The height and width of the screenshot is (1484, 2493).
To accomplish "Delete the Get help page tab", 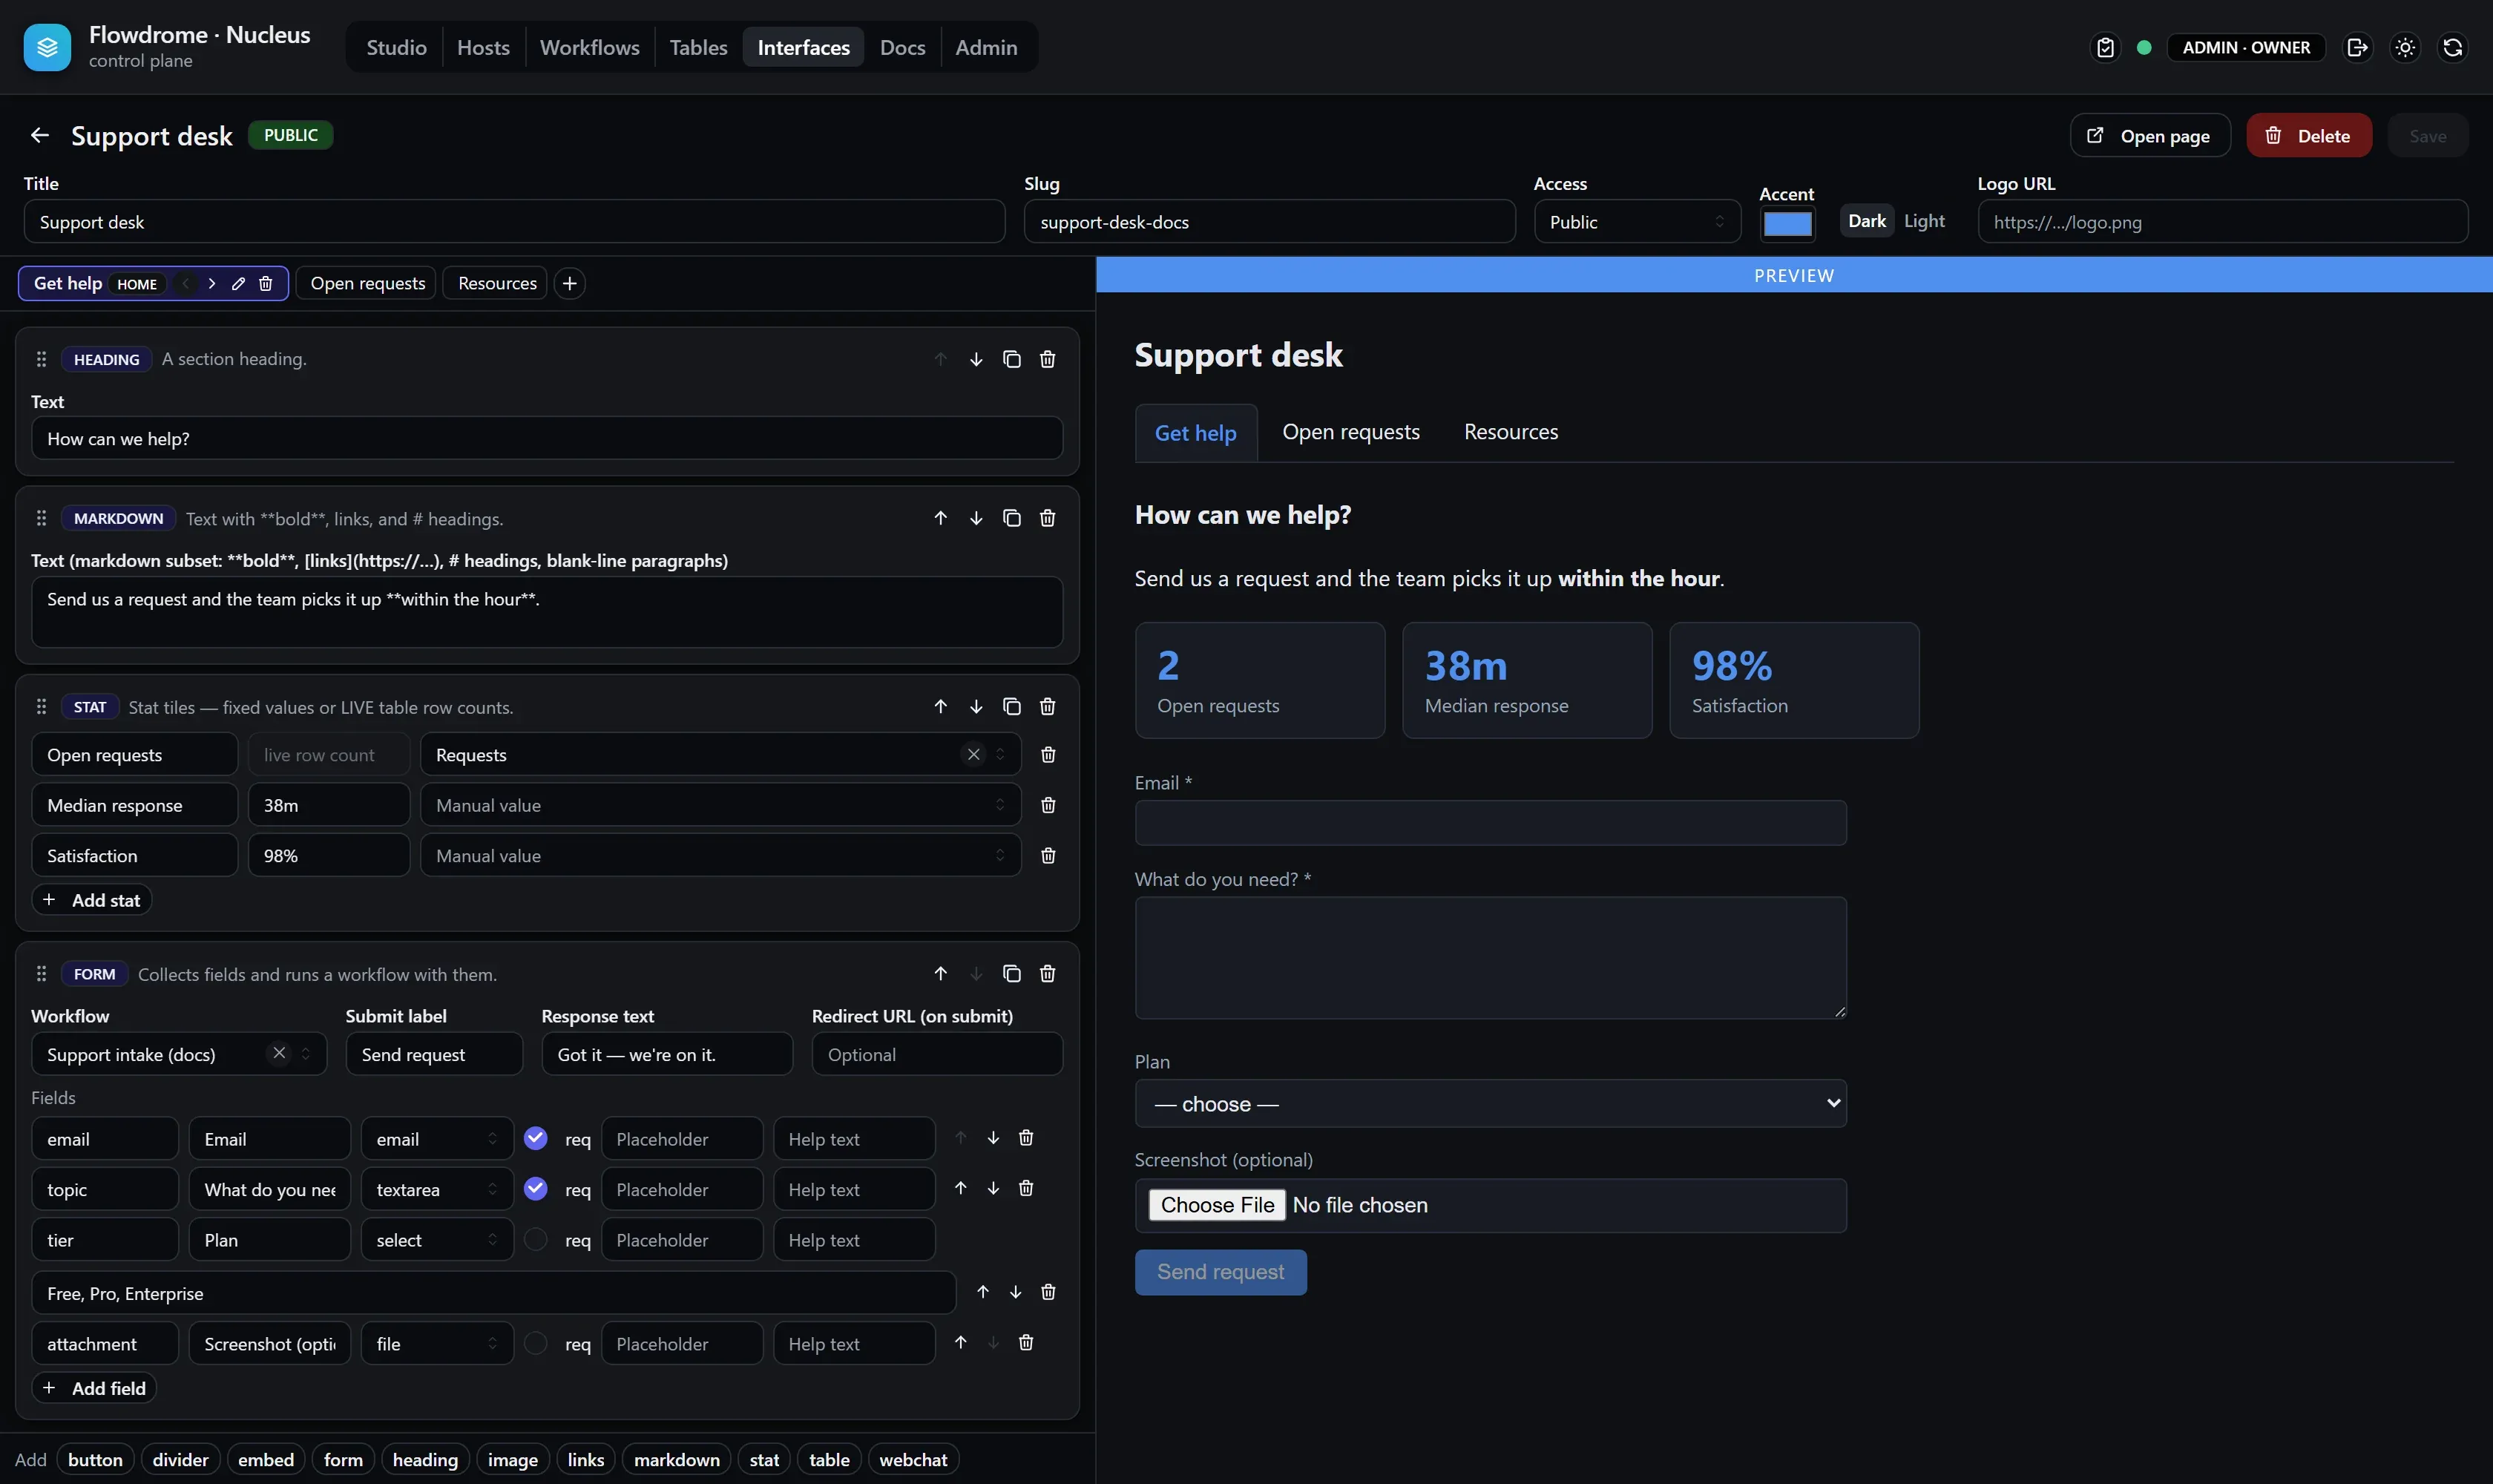I will (266, 283).
